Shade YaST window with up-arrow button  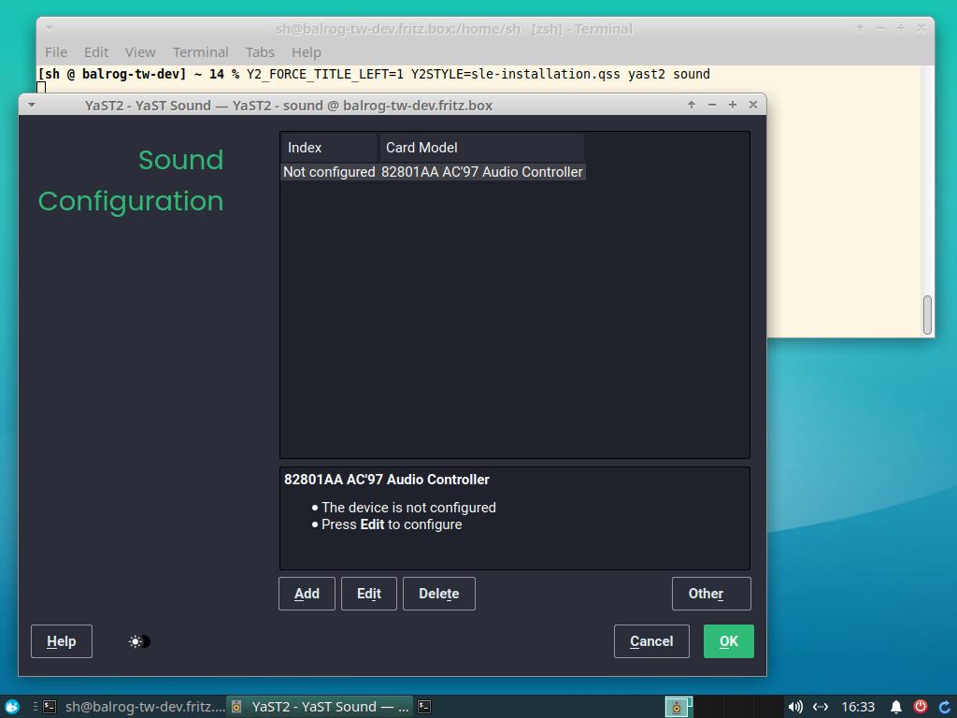pyautogui.click(x=692, y=105)
